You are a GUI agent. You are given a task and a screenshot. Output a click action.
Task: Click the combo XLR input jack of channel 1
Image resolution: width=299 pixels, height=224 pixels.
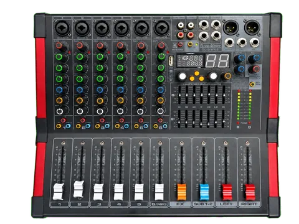tap(62, 28)
